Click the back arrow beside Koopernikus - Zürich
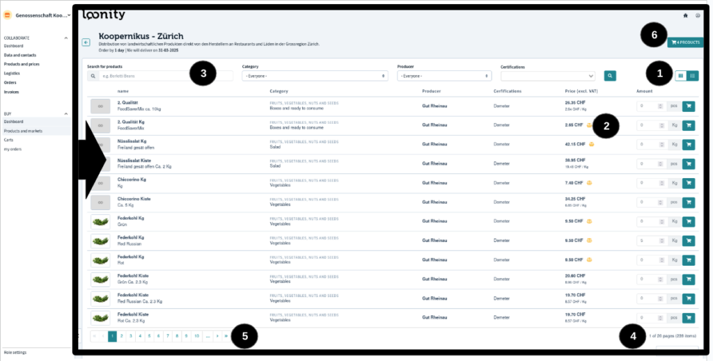 coord(86,42)
